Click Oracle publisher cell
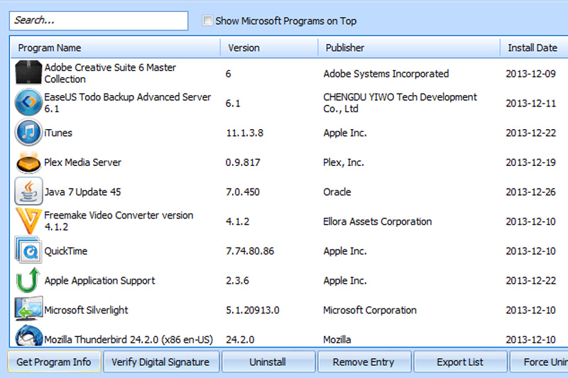568x378 pixels. tap(337, 191)
